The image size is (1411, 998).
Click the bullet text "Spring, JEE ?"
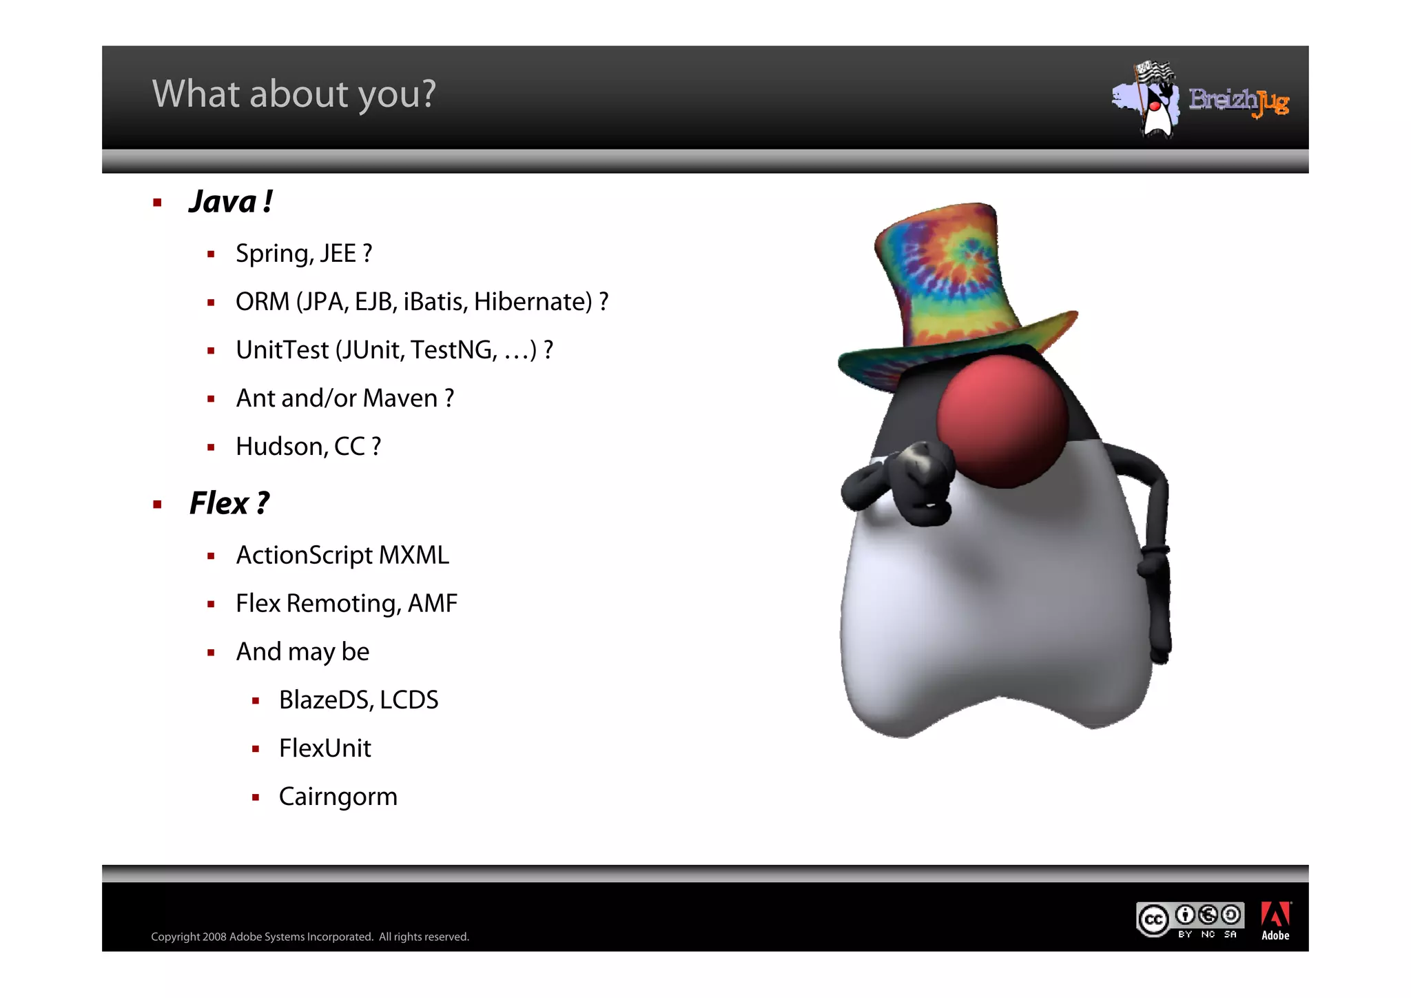[x=304, y=254]
